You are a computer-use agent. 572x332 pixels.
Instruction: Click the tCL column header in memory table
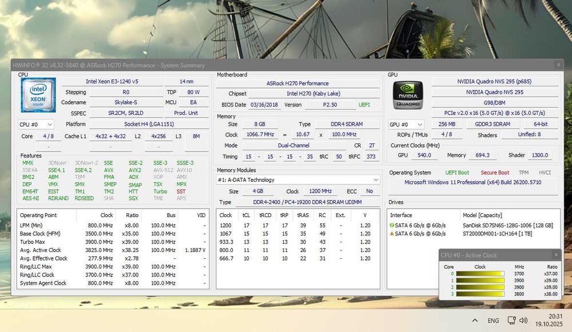click(x=246, y=215)
